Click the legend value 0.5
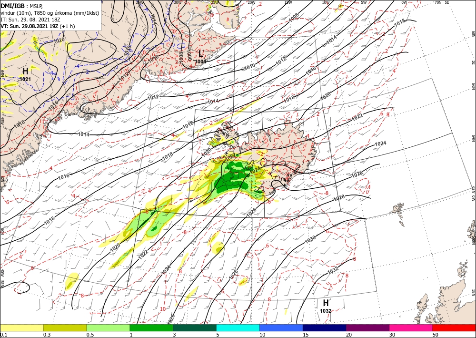 89,335
